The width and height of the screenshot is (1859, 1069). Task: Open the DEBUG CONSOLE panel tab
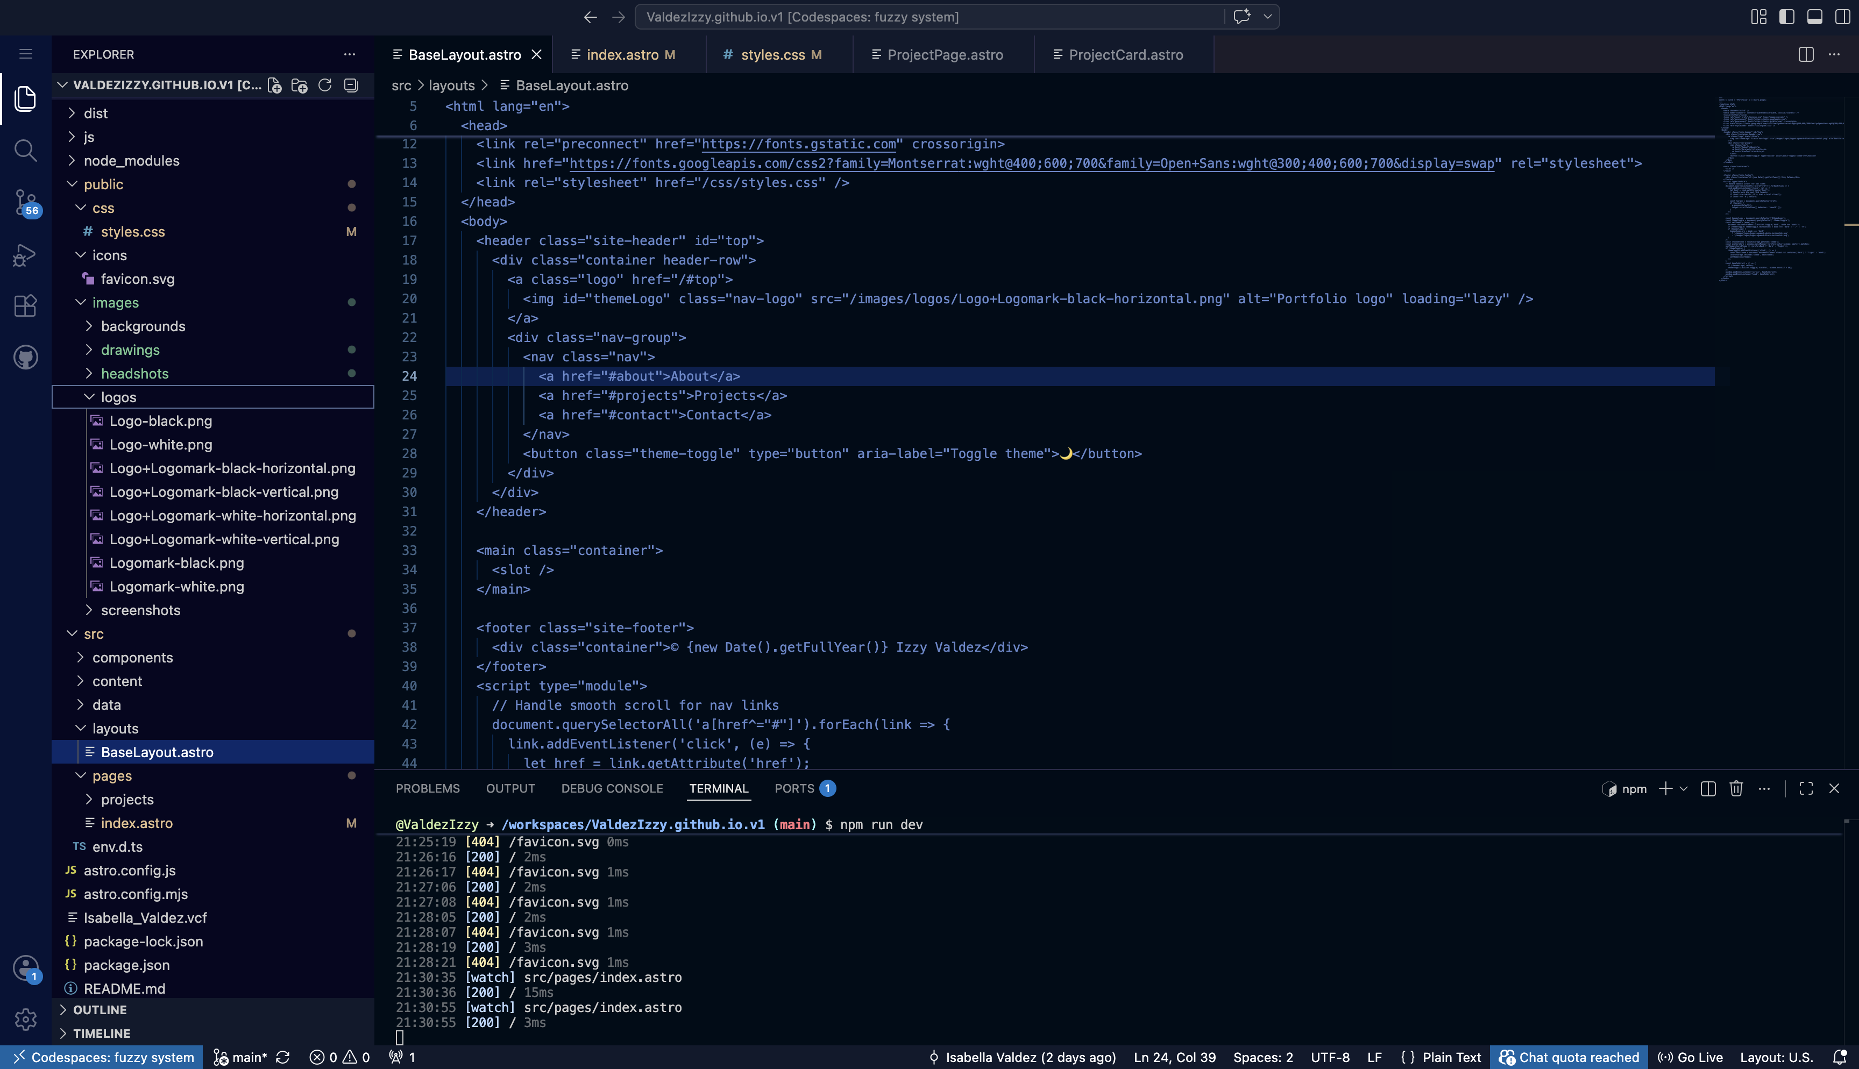612,788
